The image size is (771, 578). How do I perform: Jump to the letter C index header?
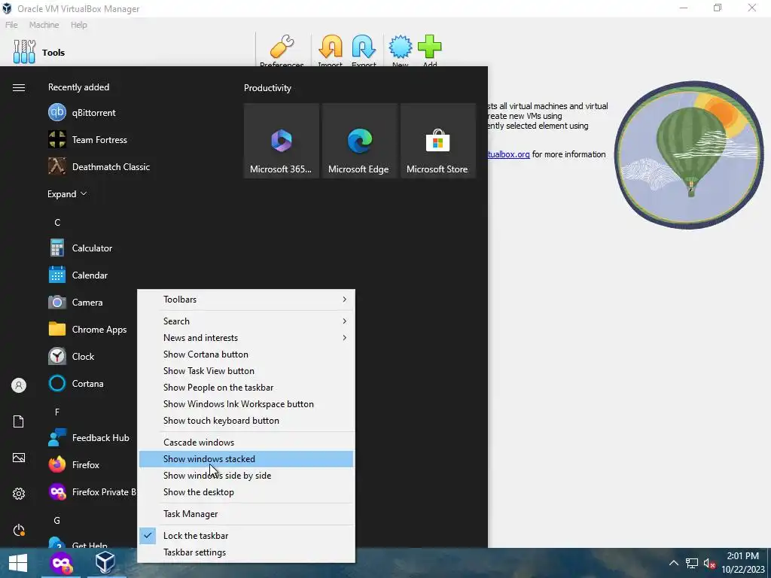coord(57,223)
